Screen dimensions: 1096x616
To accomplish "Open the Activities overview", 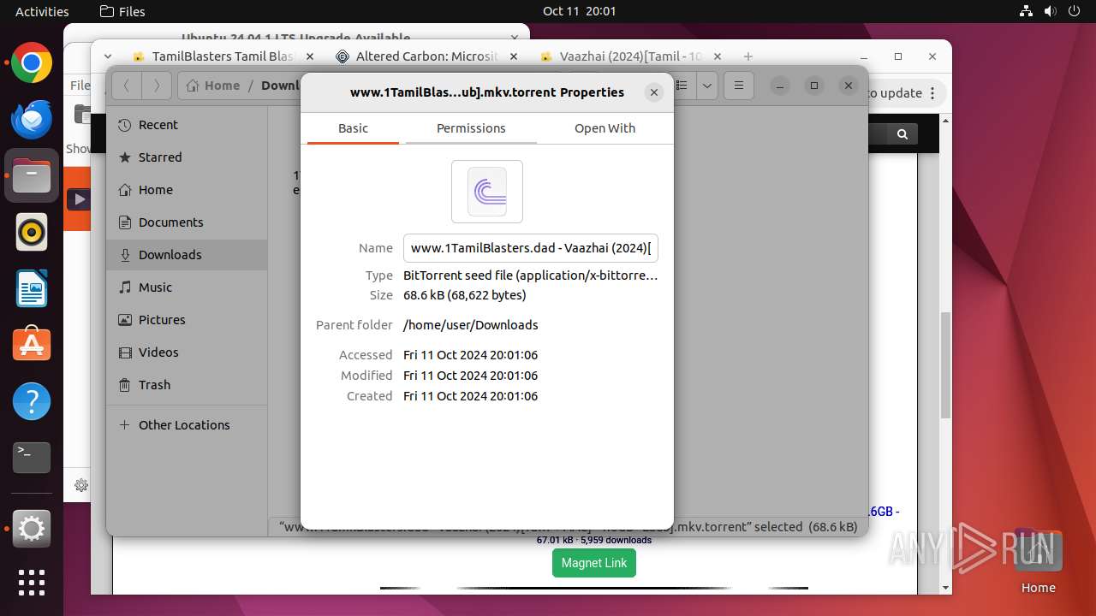I will [42, 11].
